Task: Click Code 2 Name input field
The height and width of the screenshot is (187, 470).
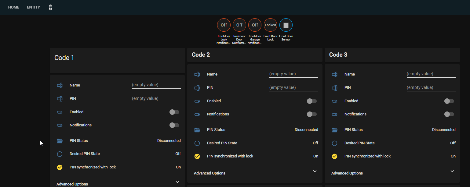Action: coord(294,74)
